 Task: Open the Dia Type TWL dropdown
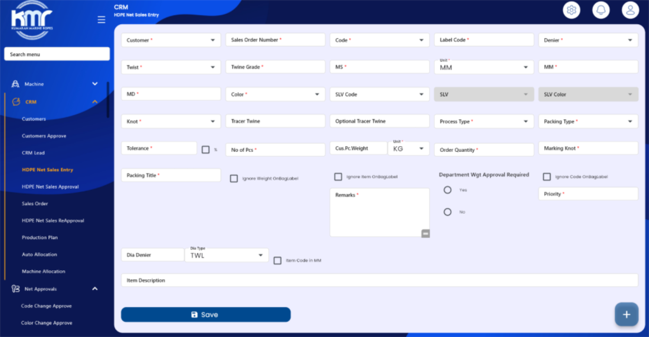226,255
